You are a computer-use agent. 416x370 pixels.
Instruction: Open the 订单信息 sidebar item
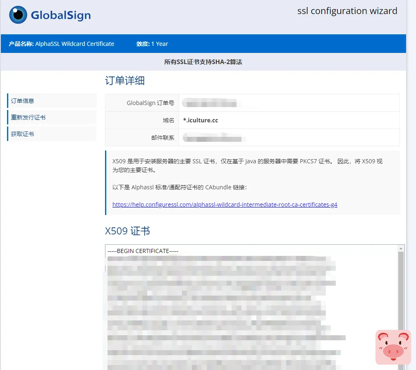click(52, 101)
